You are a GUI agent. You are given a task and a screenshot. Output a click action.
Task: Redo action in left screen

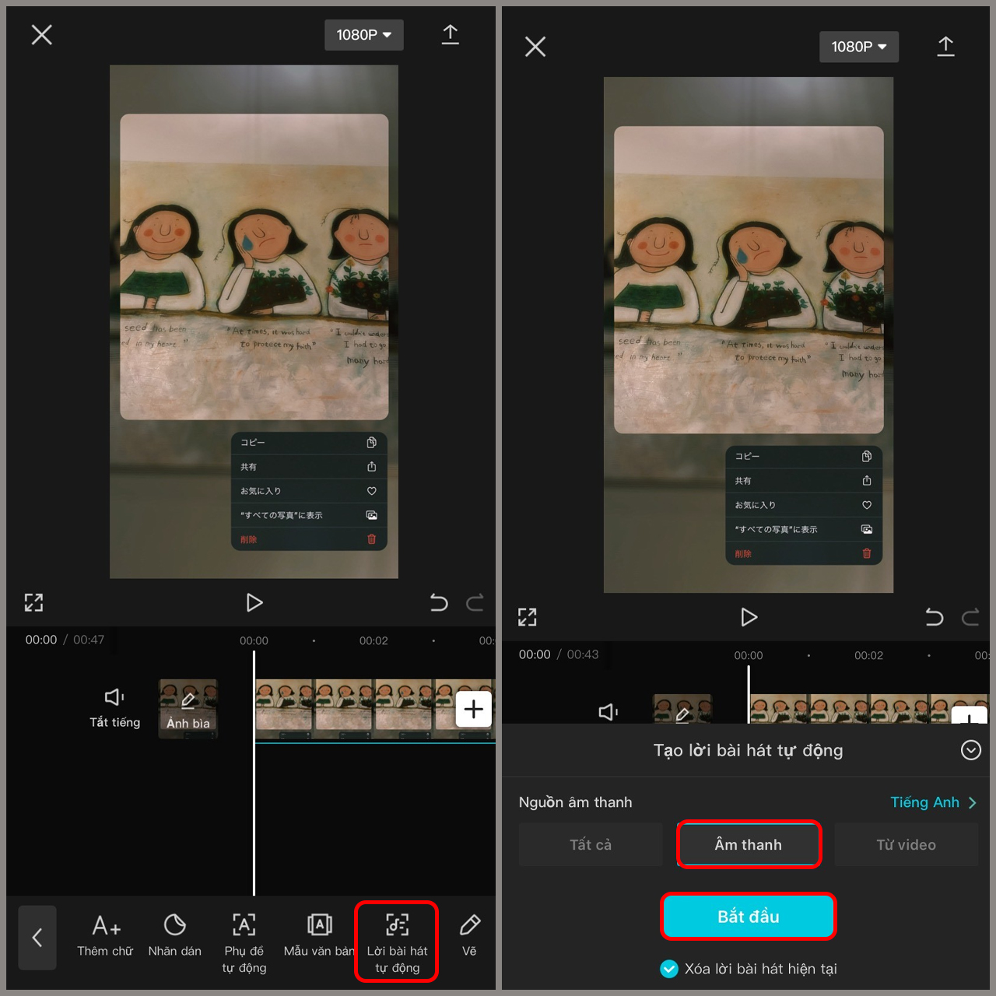(x=475, y=602)
